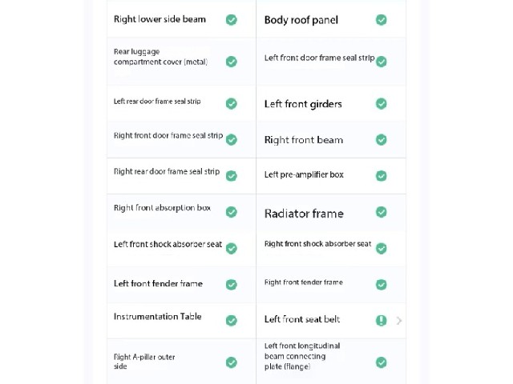Click the check icon next to Right front beam
The width and height of the screenshot is (513, 384).
(x=382, y=140)
